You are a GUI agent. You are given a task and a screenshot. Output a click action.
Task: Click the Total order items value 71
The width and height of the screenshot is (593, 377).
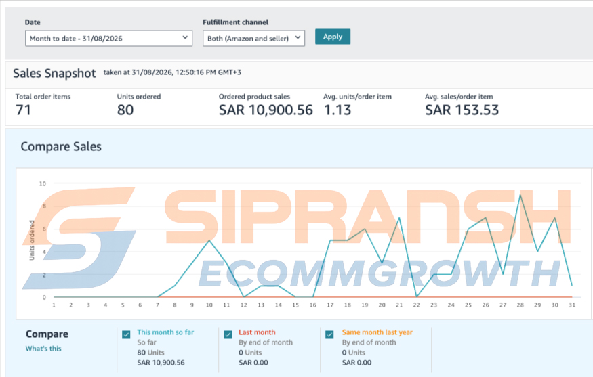point(23,110)
